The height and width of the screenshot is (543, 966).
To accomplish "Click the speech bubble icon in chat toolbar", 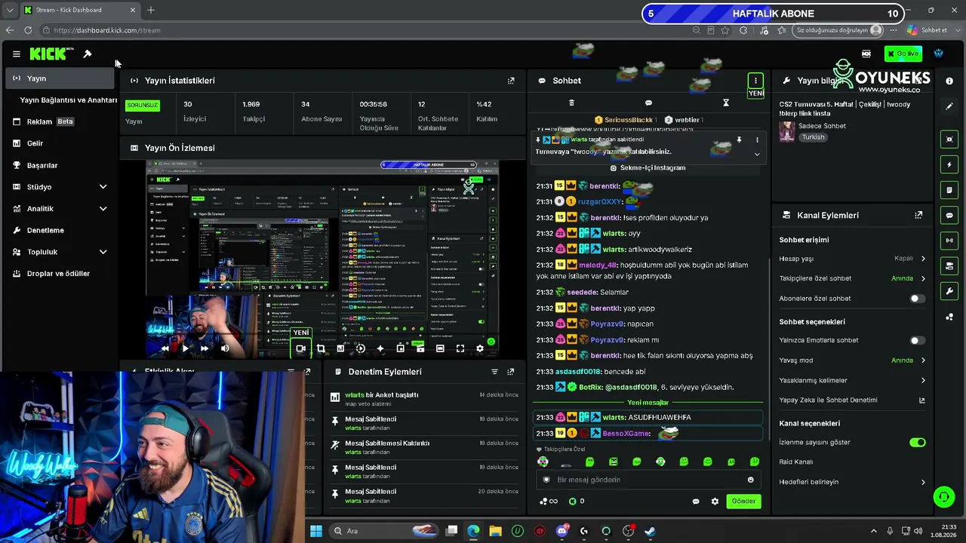I will pyautogui.click(x=648, y=103).
